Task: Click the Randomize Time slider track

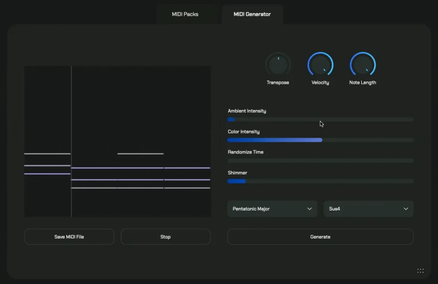Action: click(320, 160)
